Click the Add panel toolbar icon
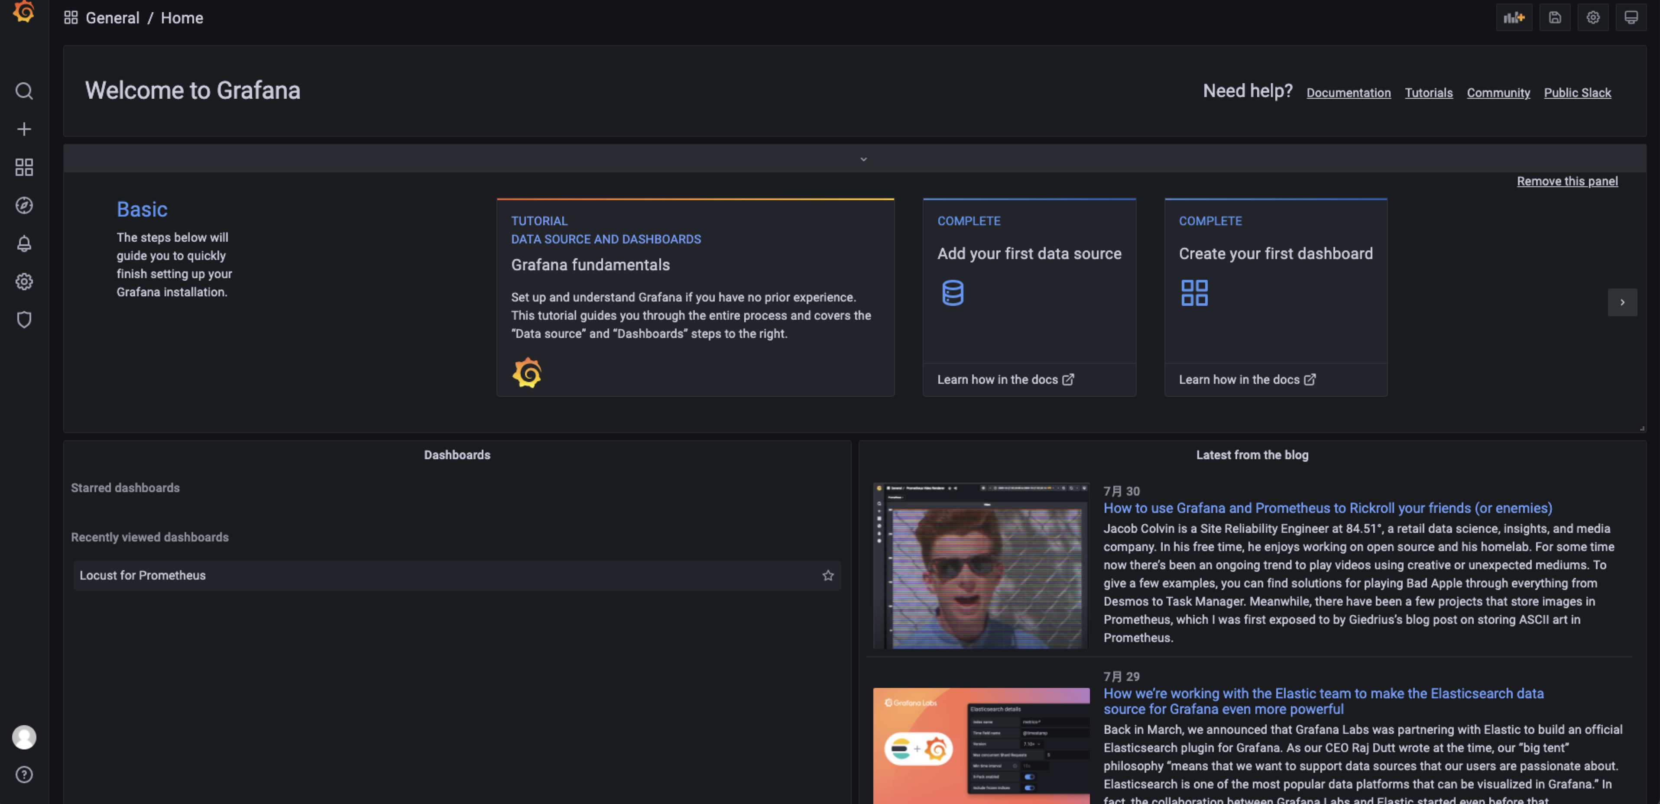The image size is (1660, 804). [1514, 17]
